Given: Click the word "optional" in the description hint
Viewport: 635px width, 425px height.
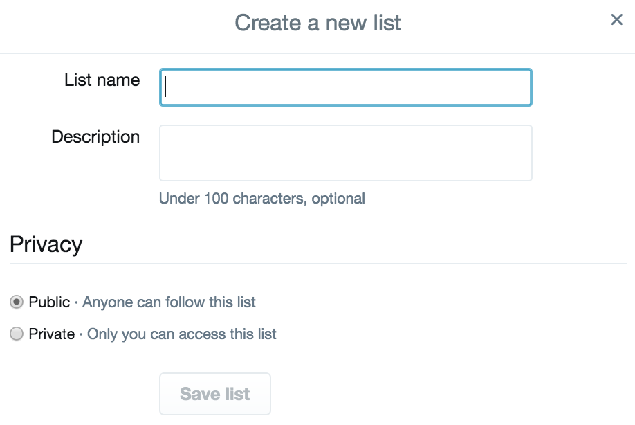Looking at the screenshot, I should click(x=338, y=199).
